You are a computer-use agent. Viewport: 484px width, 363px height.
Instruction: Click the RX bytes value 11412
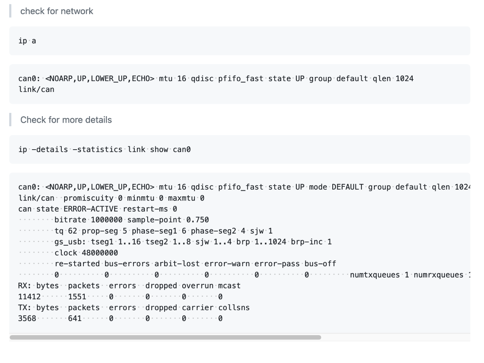pos(29,297)
